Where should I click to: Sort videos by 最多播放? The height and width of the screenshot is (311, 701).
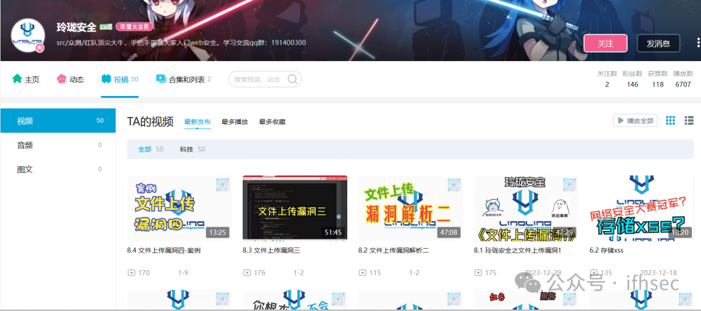(x=235, y=121)
